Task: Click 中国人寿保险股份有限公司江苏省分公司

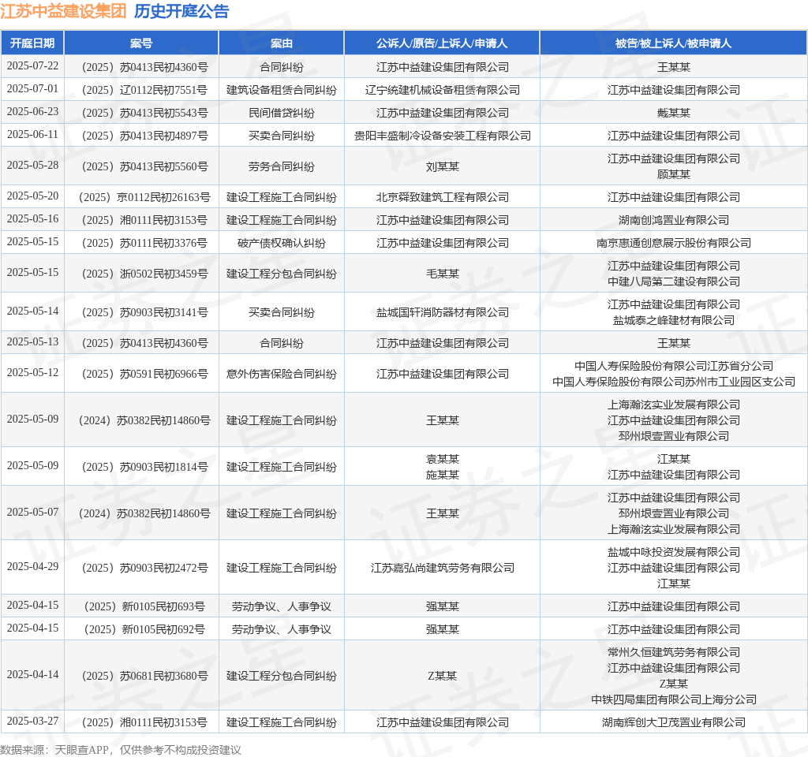Action: 674,366
